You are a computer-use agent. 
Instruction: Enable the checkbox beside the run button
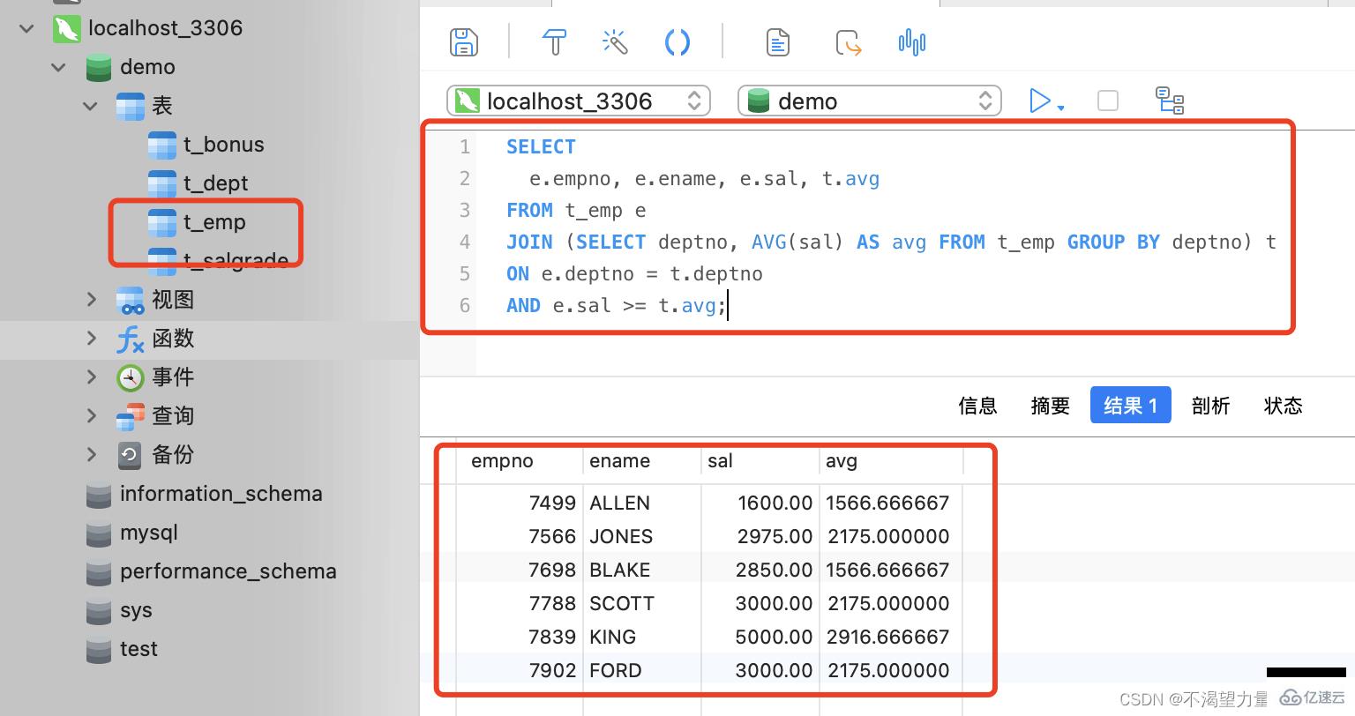[x=1107, y=101]
